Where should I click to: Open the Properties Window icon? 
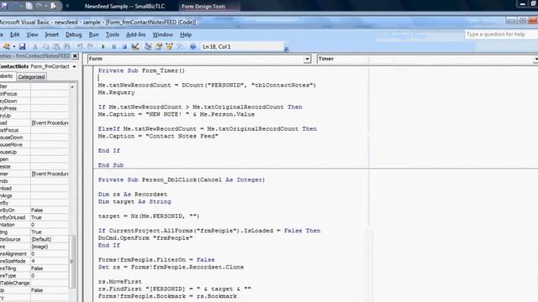[159, 47]
